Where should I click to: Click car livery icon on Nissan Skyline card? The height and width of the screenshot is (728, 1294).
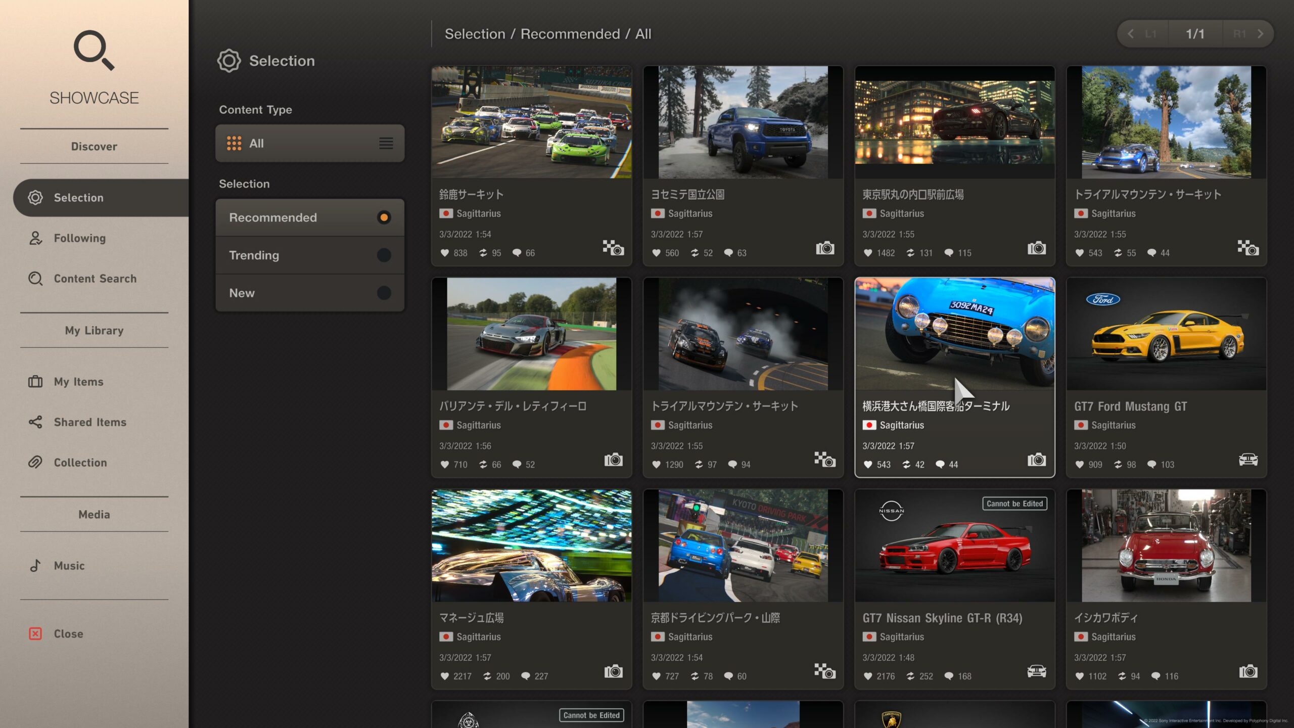pos(1037,671)
